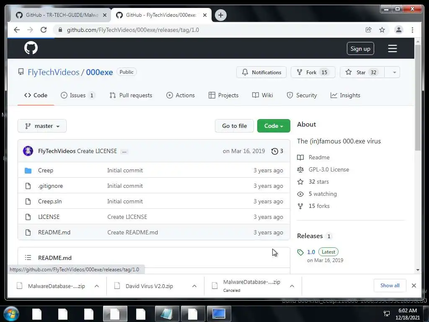Open the .gitignore file
This screenshot has width=429, height=322.
[x=50, y=186]
